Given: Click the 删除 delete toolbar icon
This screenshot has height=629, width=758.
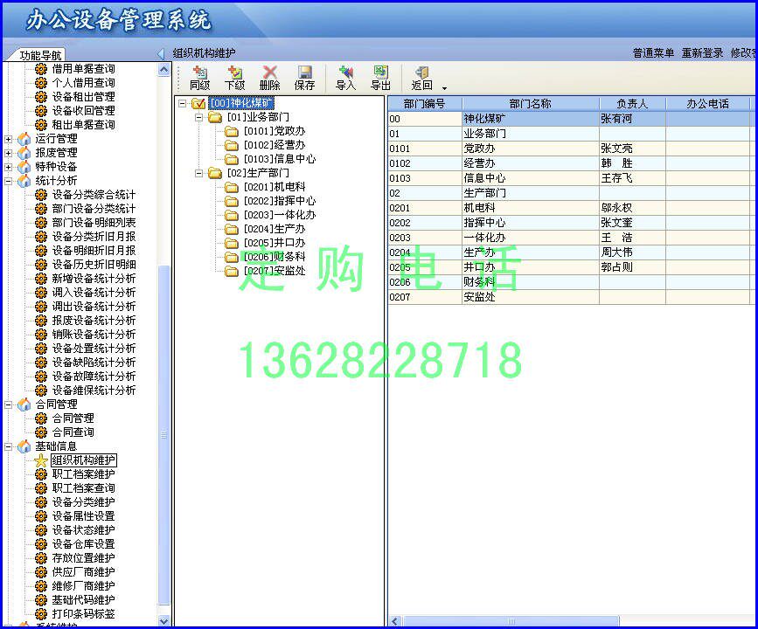Looking at the screenshot, I should coord(270,73).
